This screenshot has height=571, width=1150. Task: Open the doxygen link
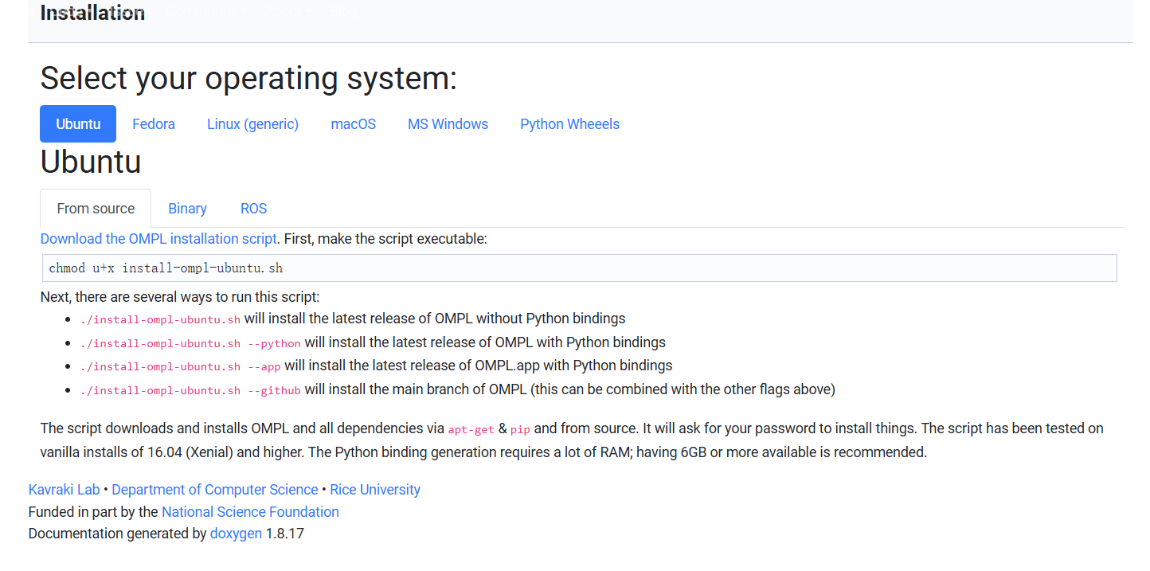coord(236,533)
